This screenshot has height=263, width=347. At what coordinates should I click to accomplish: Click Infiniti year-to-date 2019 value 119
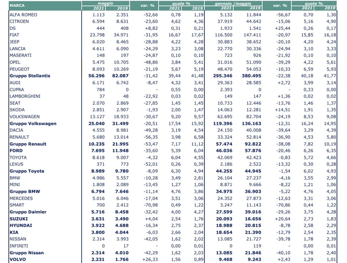pyautogui.click(x=257, y=246)
